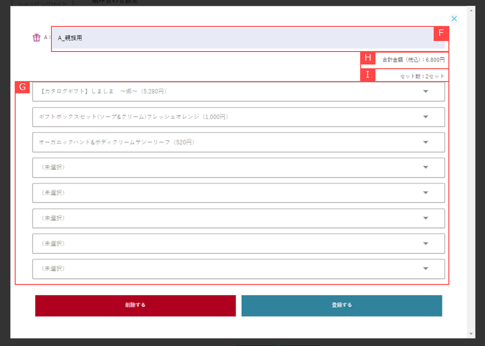
Task: Expand the second (未選択) item selector
Action: tap(238, 193)
